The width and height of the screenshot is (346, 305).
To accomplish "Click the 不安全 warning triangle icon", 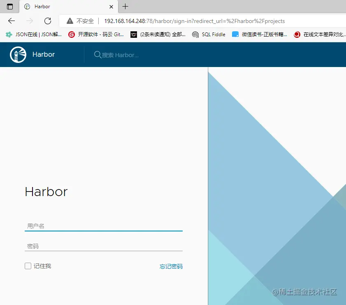I will point(70,21).
